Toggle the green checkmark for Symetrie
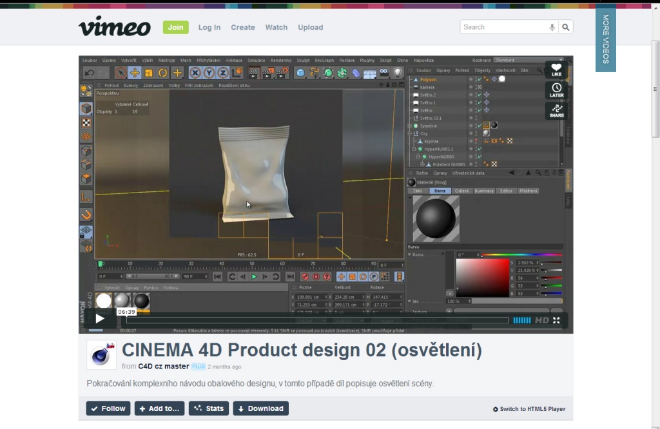This screenshot has height=429, width=660. click(x=480, y=126)
